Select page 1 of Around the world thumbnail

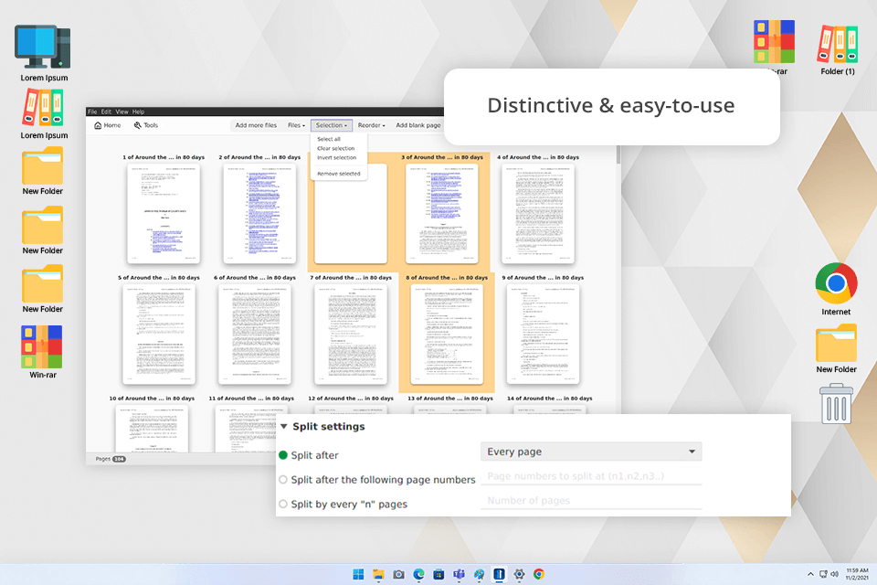tap(164, 214)
